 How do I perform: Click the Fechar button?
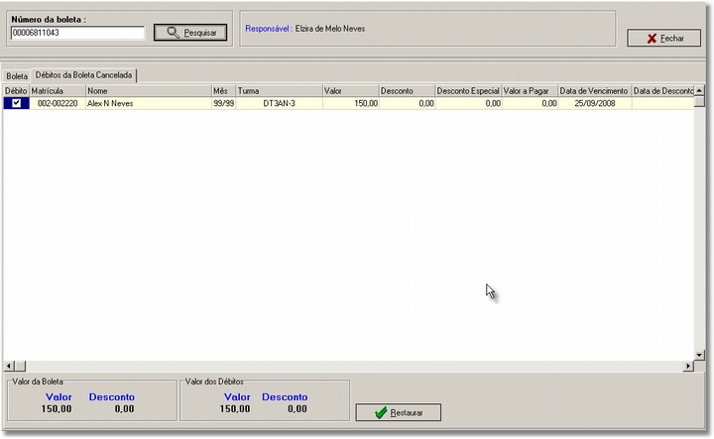click(664, 38)
